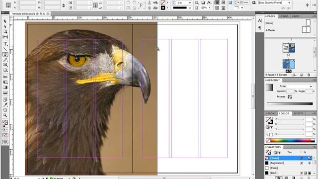Switch to the Stroke tab
The image size is (318, 179).
[271, 113]
